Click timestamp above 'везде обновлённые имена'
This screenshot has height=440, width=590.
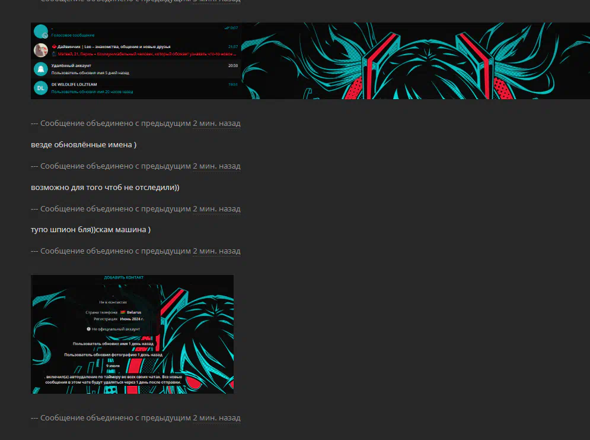pyautogui.click(x=216, y=124)
